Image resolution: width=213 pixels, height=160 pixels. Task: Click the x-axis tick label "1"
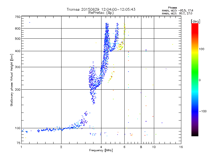(21, 147)
